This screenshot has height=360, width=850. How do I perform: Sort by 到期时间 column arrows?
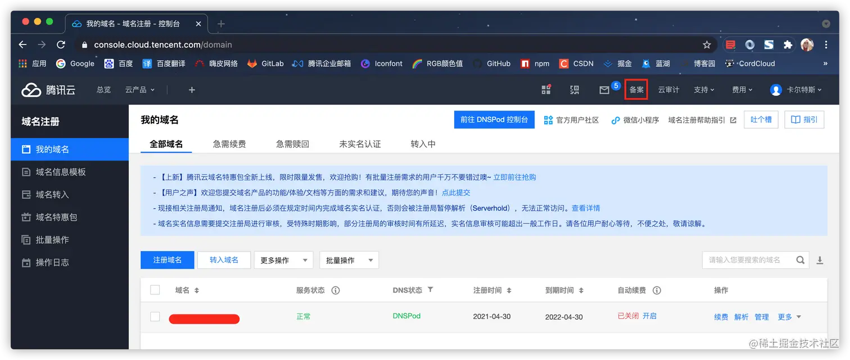(581, 290)
